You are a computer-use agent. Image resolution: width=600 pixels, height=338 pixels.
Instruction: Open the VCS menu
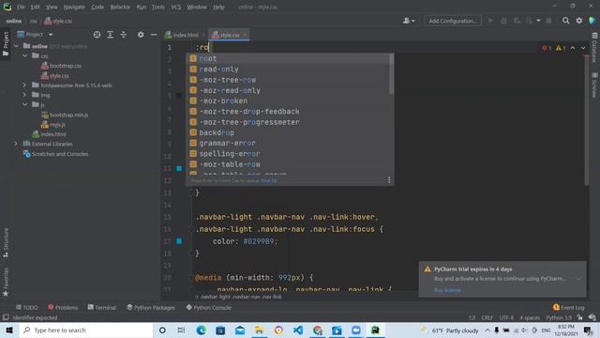tap(175, 7)
